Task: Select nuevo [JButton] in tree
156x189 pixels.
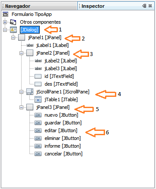Action: pyautogui.click(x=61, y=115)
